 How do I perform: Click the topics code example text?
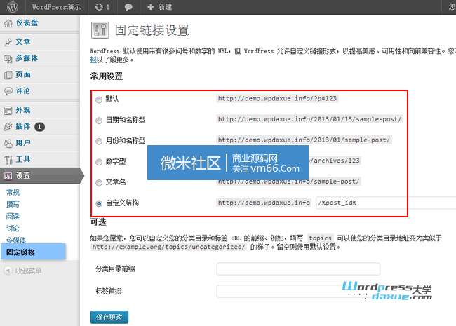pyautogui.click(x=320, y=238)
